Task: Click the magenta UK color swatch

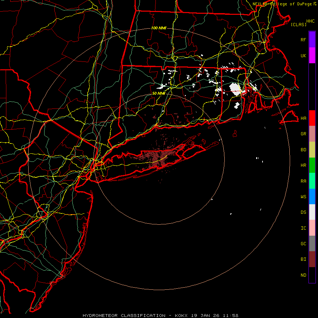Action: pos(312,55)
